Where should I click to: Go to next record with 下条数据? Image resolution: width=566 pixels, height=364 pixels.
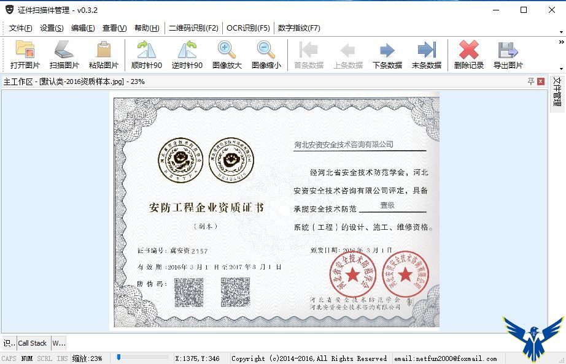click(x=387, y=55)
